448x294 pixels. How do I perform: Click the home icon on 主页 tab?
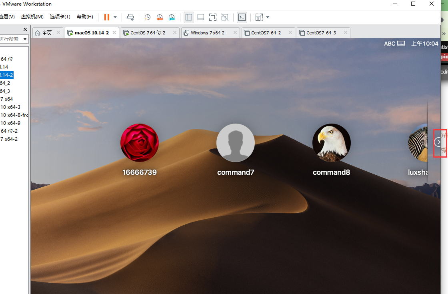pos(38,33)
